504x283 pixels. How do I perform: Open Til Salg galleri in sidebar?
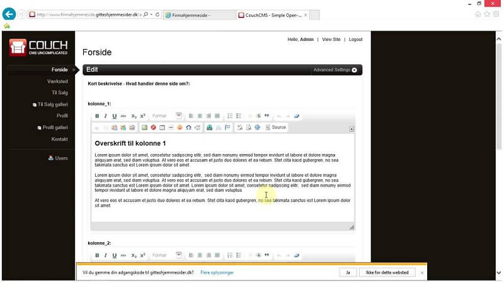click(50, 104)
